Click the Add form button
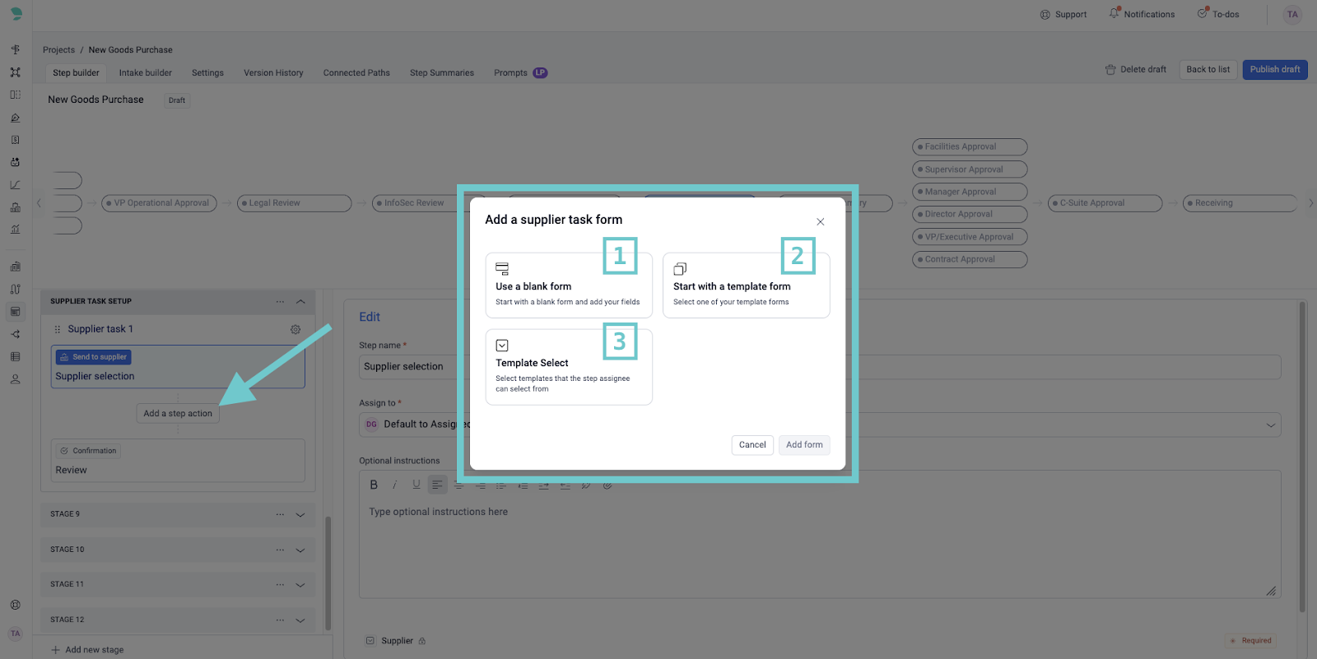1317x659 pixels. [803, 445]
